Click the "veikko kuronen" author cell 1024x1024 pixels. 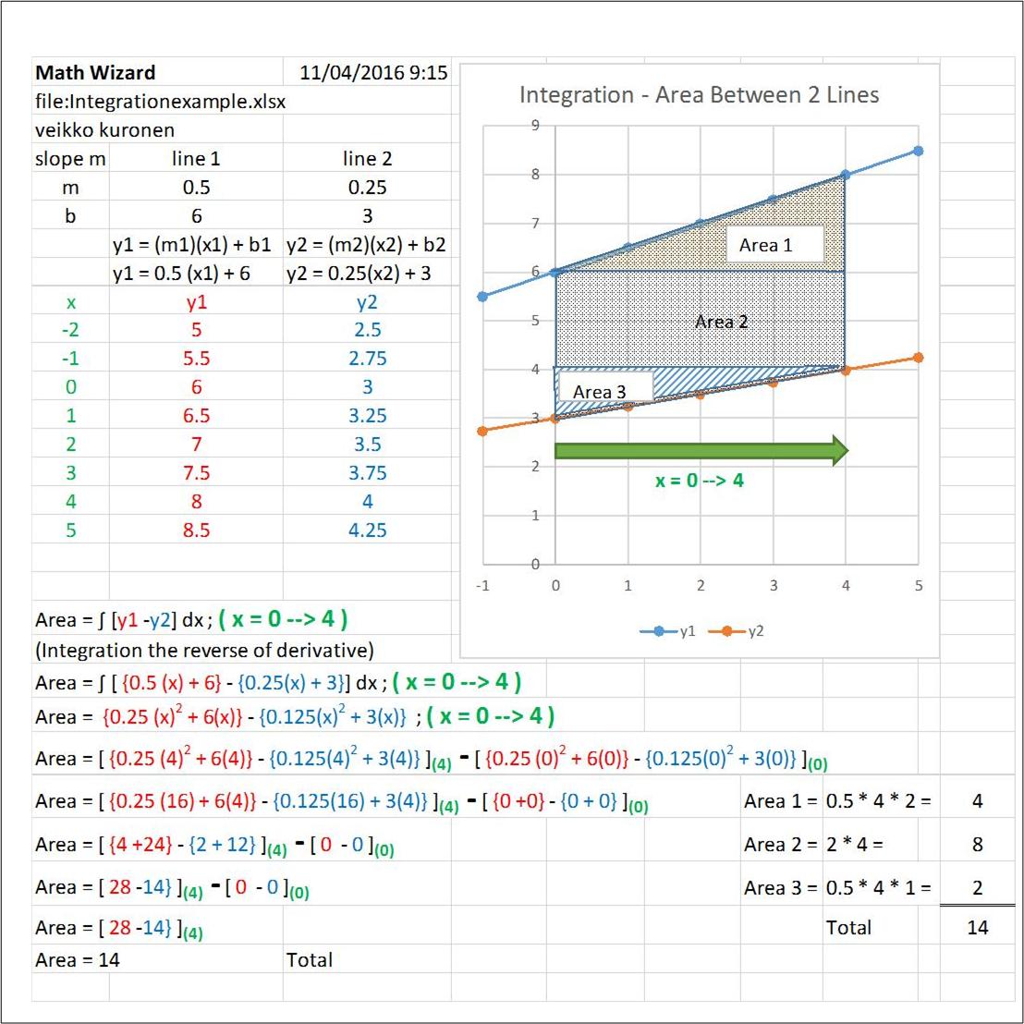click(104, 130)
